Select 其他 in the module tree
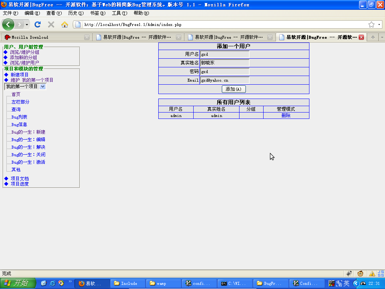385x289 pixels. (16, 170)
